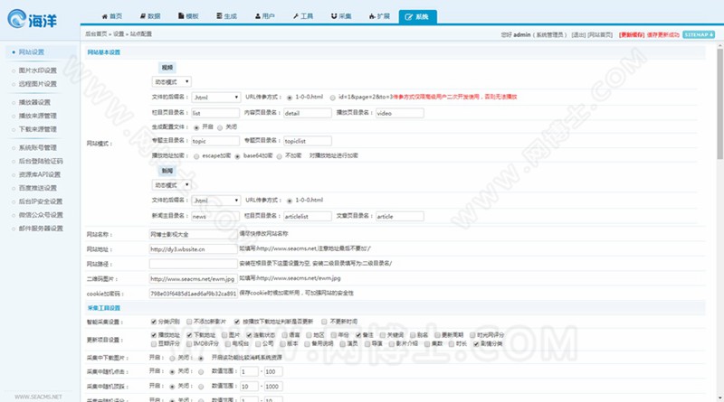Click the empty 网站路径 field

(x=193, y=264)
